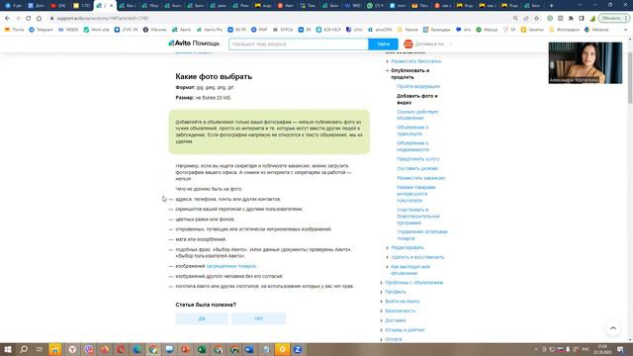The image size is (633, 356).
Task: Open Firefox from the taskbar
Action: click(105, 349)
